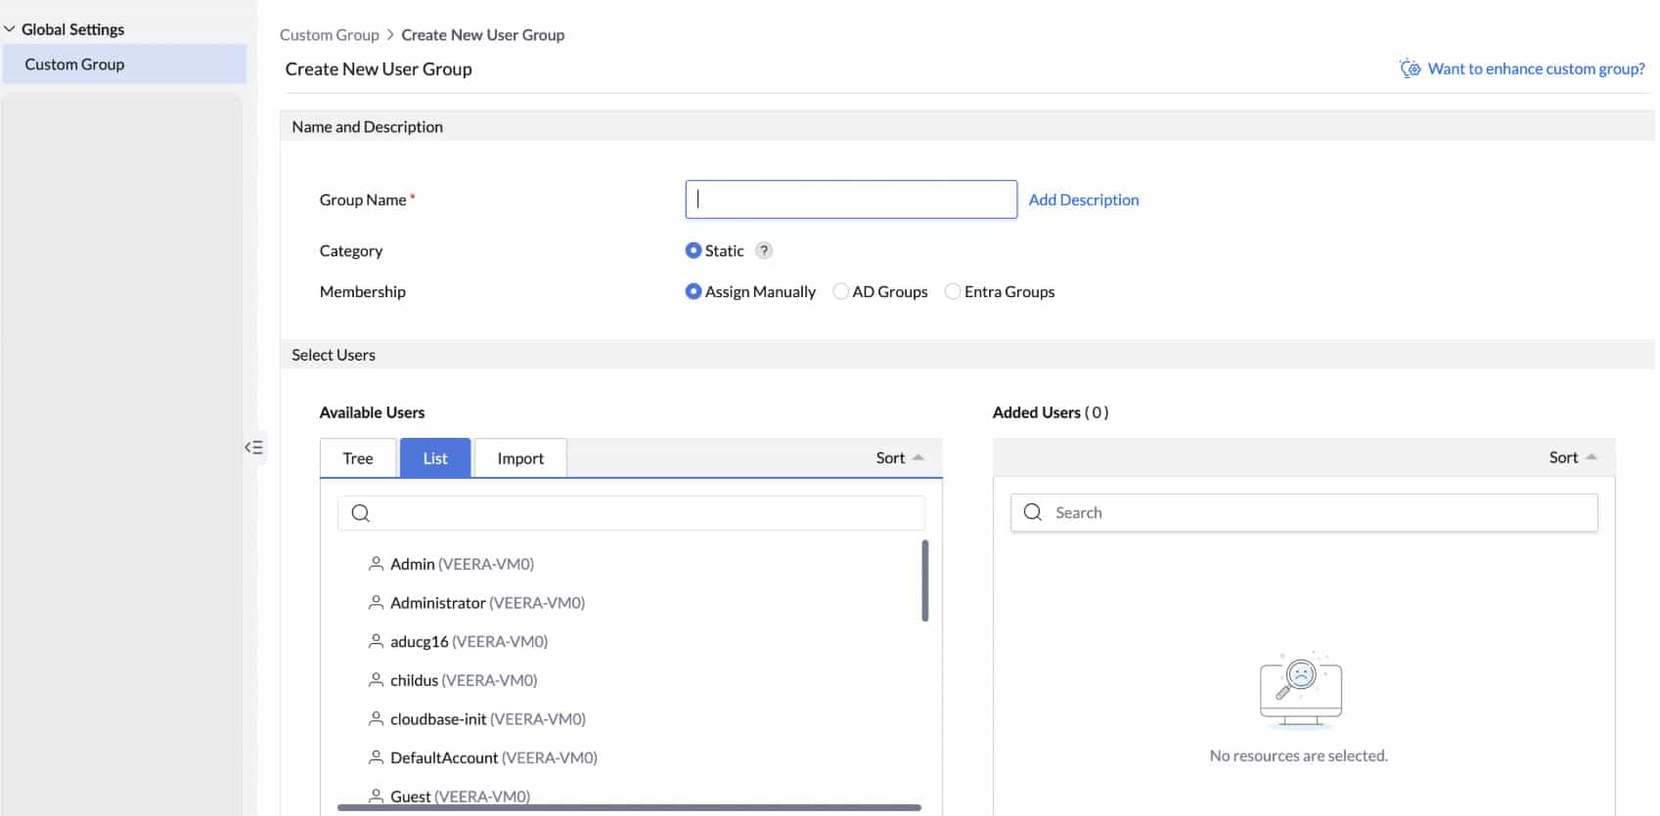Viewport: 1660px width, 816px height.
Task: Focus the Added Users Search box
Action: pyautogui.click(x=1304, y=512)
